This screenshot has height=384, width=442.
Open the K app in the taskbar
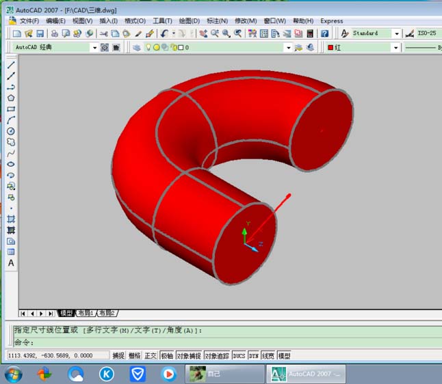coord(107,374)
